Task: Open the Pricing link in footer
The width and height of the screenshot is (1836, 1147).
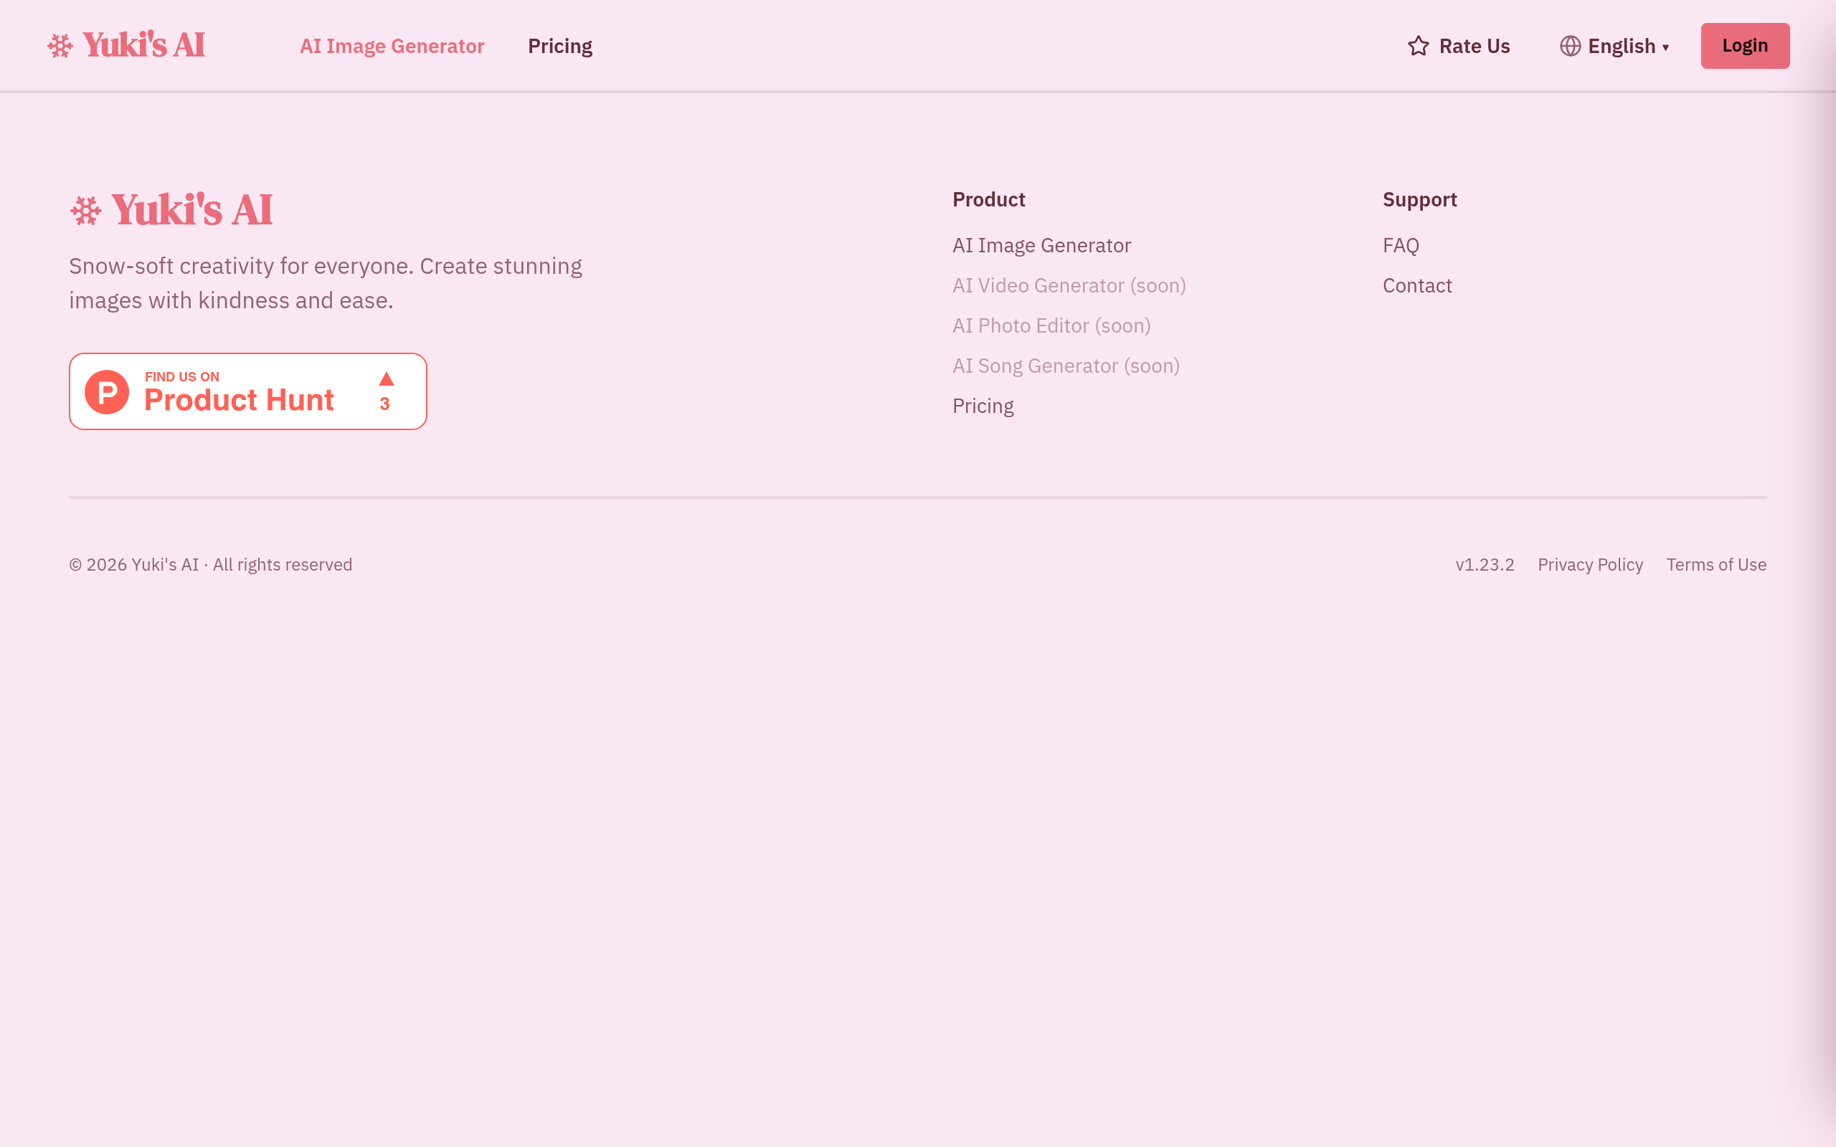Action: 983,406
